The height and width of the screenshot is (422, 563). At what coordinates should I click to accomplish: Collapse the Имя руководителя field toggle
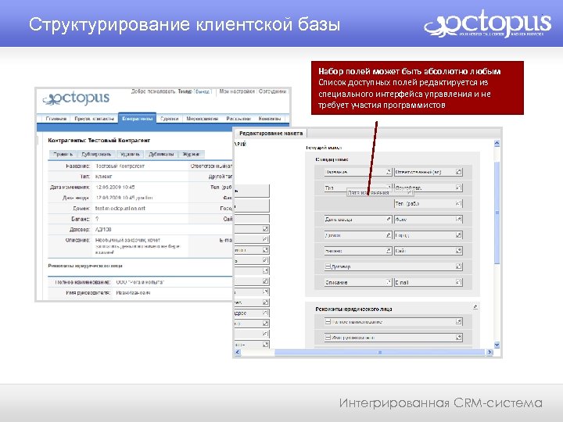tap(328, 338)
